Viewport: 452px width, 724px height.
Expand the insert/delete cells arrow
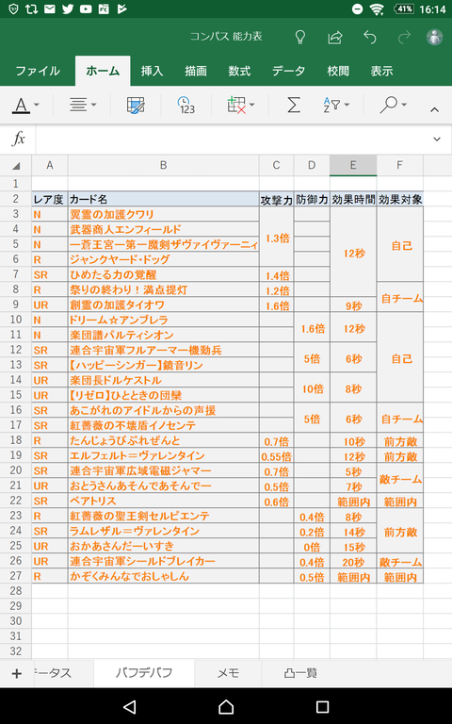coord(251,106)
